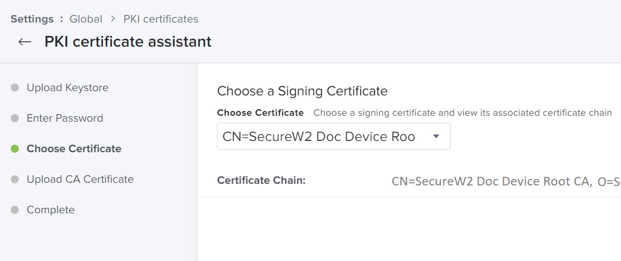The height and width of the screenshot is (261, 621).
Task: Click the gray dot beside Upload Keystore
Action: tap(15, 88)
